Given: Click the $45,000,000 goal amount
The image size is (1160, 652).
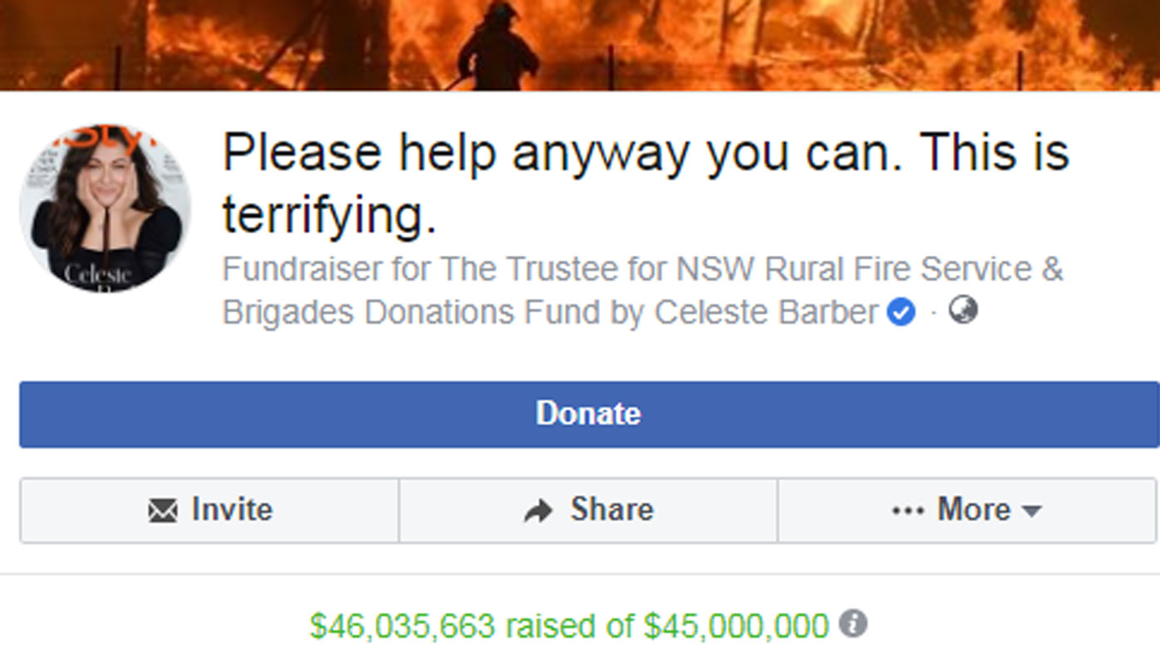Looking at the screenshot, I should 736,625.
